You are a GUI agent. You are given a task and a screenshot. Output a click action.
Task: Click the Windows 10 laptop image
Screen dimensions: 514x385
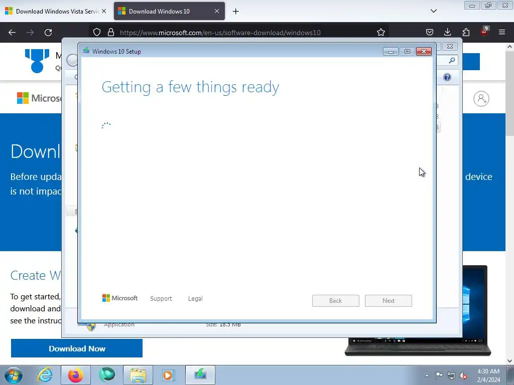coord(418,310)
